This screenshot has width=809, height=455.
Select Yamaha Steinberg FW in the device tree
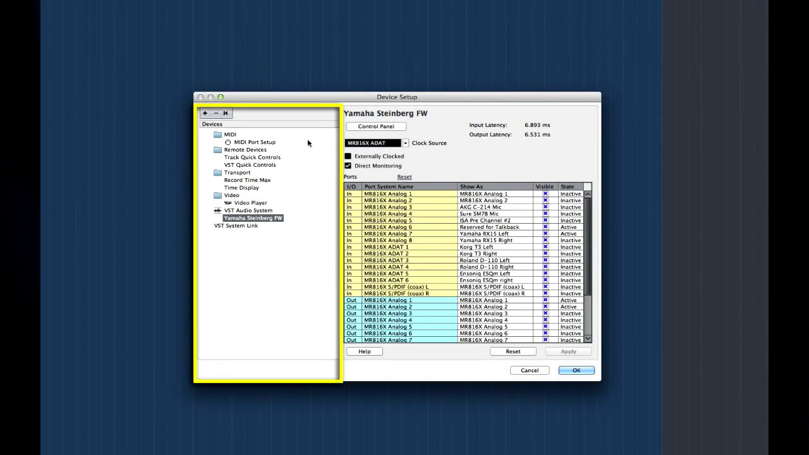[x=253, y=217]
